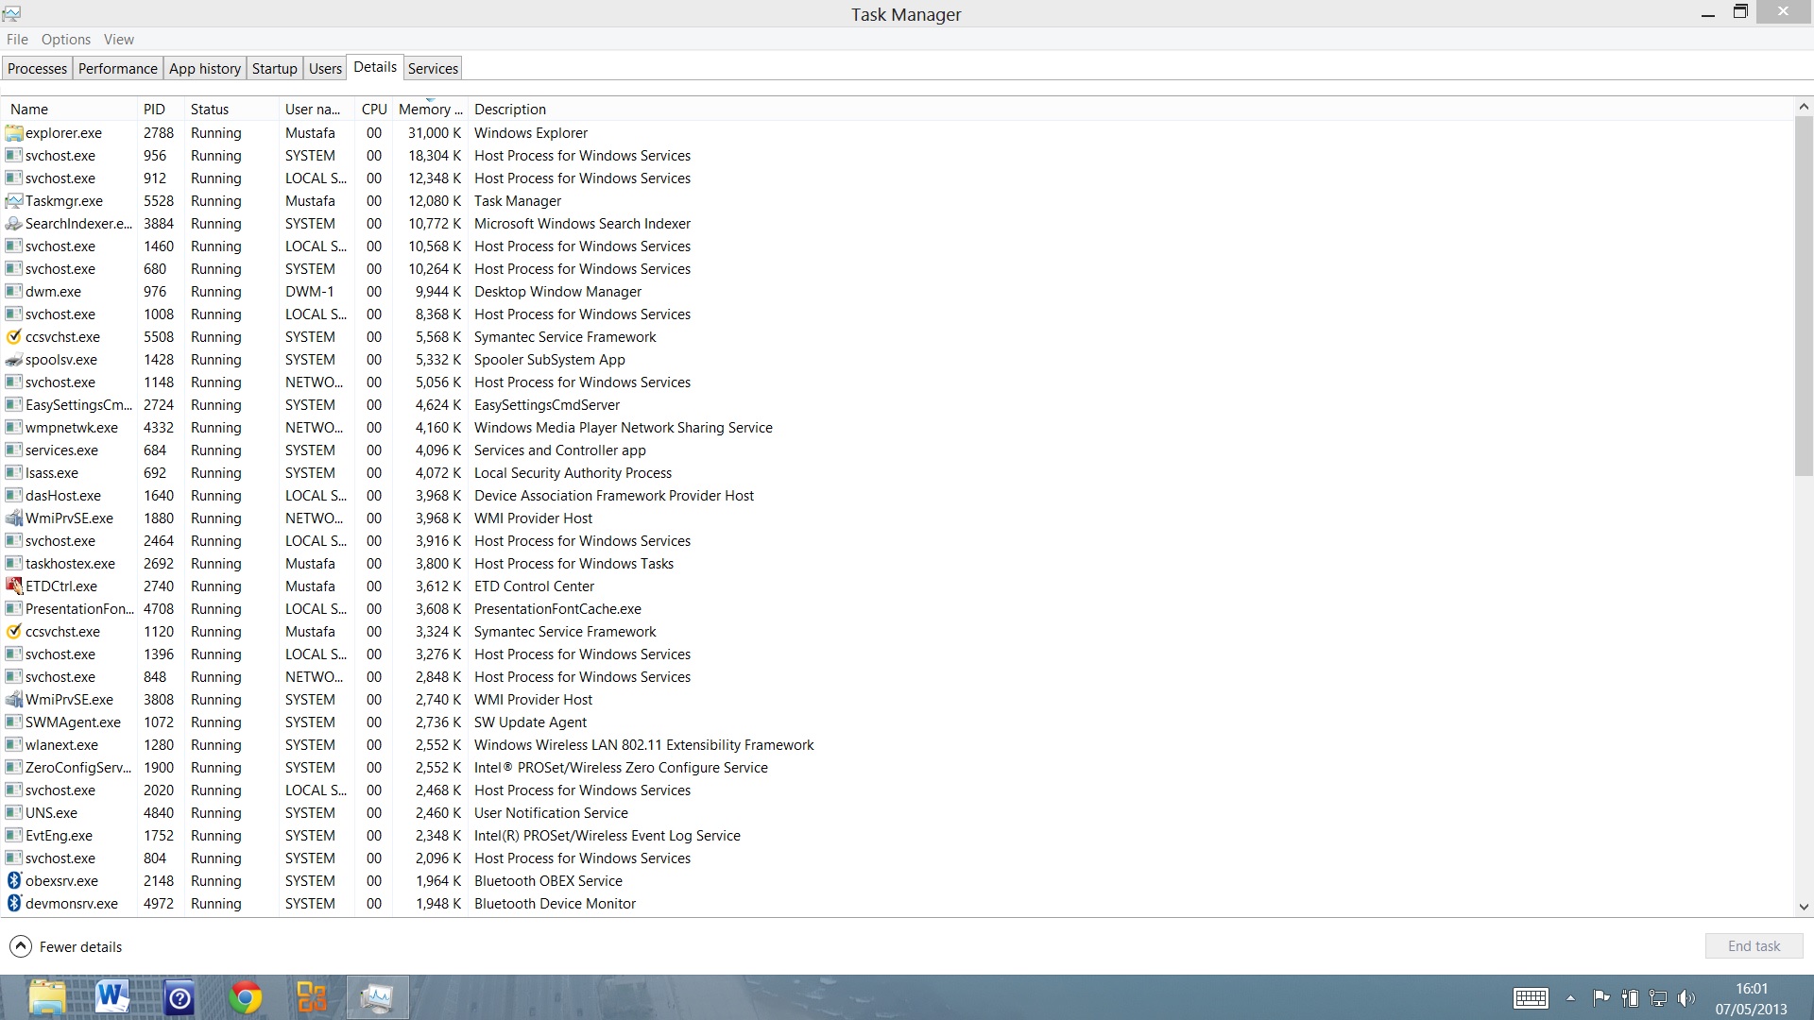Click the Taskmgr.exe process icon
Screen dimensions: 1814x1020
13,201
